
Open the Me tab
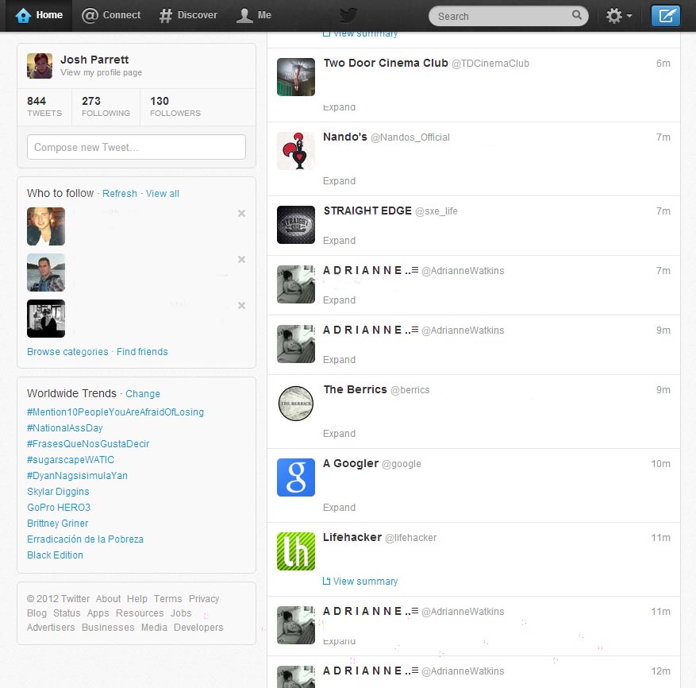[253, 15]
